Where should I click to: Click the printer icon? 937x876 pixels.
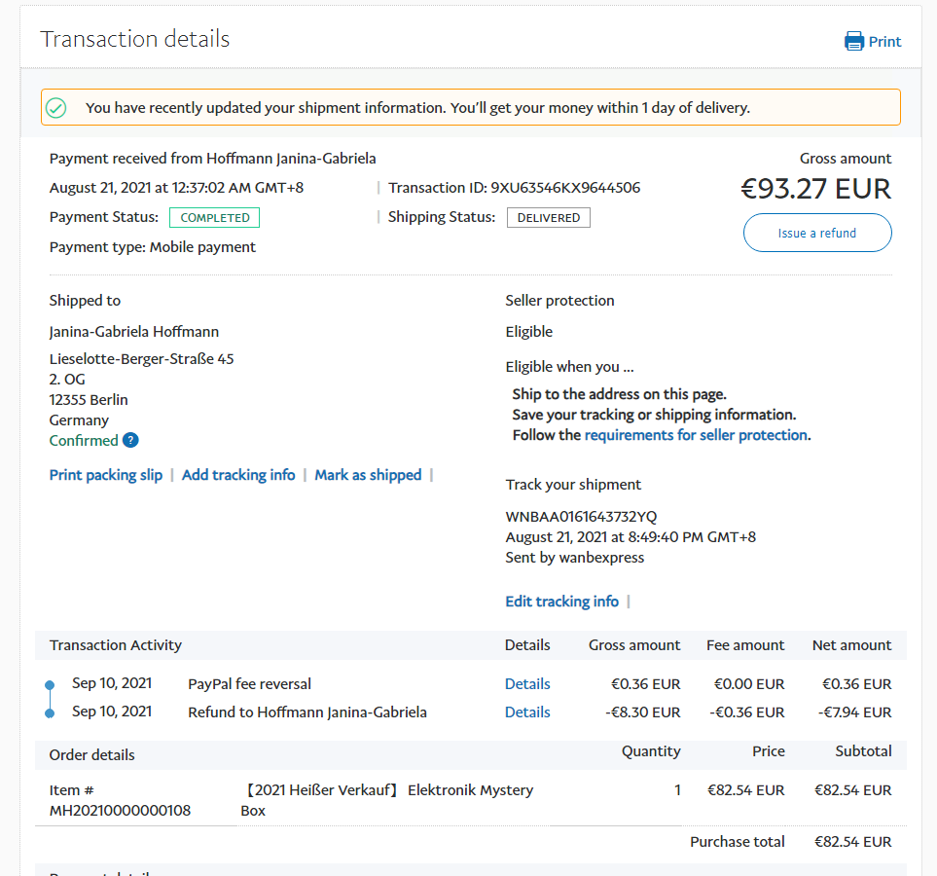click(x=853, y=41)
